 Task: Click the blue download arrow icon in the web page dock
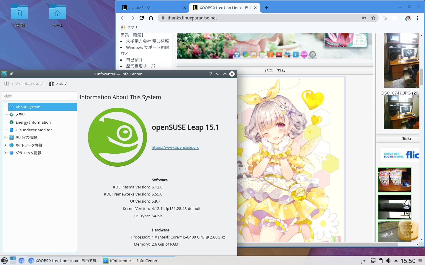coord(295,54)
